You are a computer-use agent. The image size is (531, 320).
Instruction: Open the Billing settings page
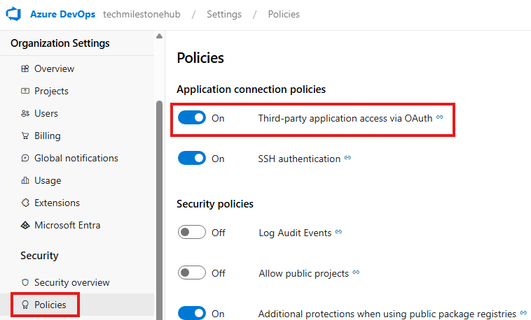[48, 136]
